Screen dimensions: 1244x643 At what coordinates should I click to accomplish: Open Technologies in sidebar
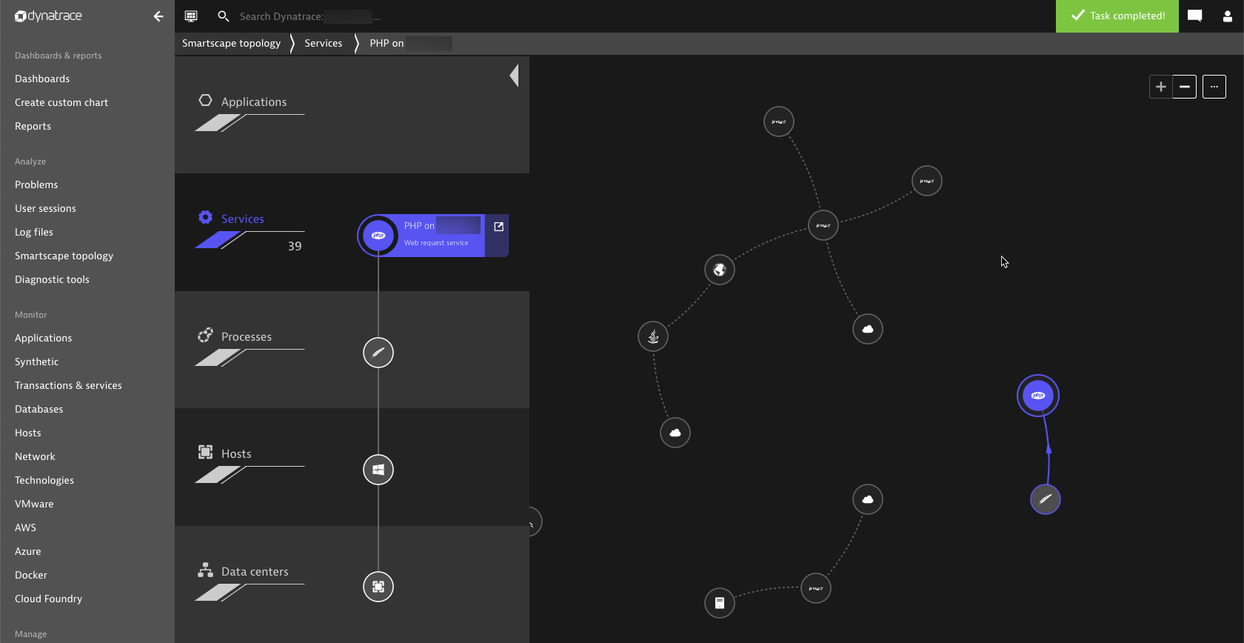click(44, 480)
